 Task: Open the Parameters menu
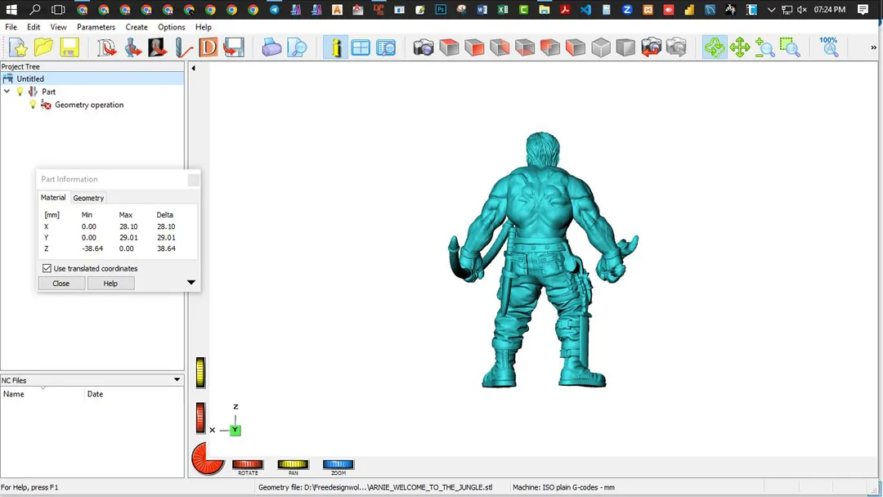[x=96, y=27]
